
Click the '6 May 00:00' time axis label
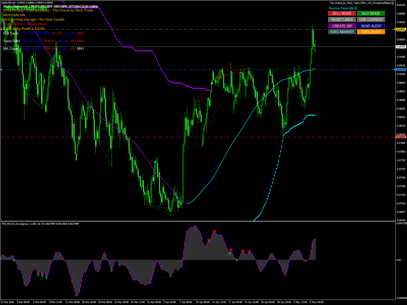(316, 302)
